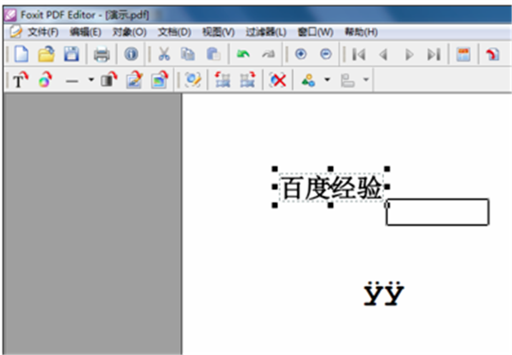Open the 文件(F) menu

pyautogui.click(x=43, y=32)
